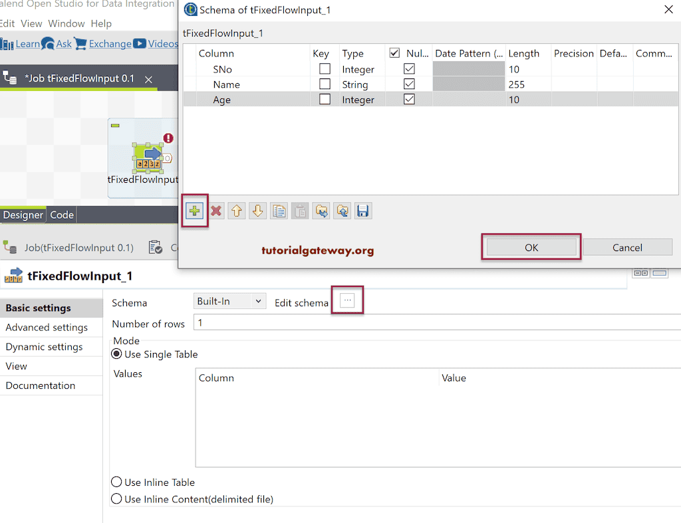Viewport: 681px width, 523px height.
Task: Delete the selected schema column
Action: pos(215,211)
